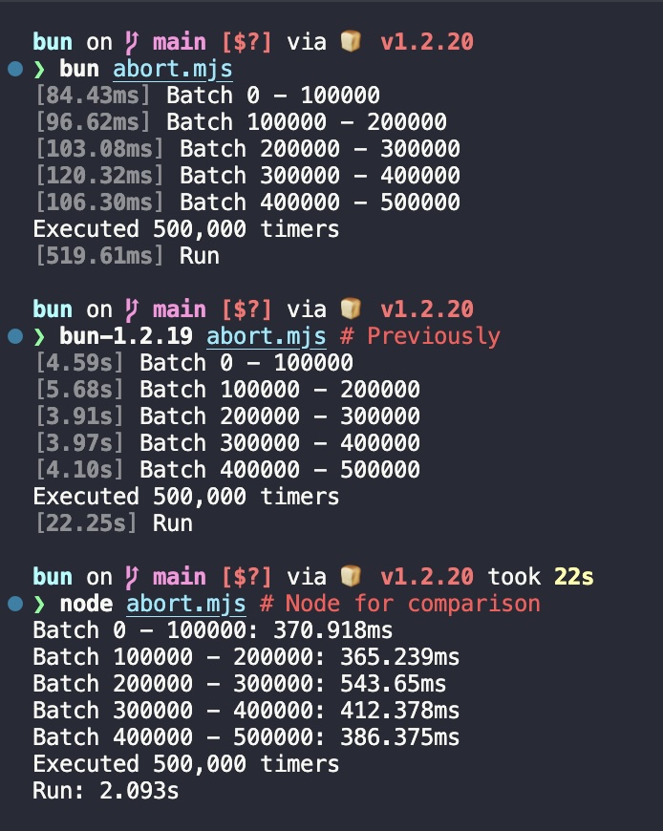The height and width of the screenshot is (831, 663).
Task: Click the bread emoji in the prompt above the bun-1.2.19 command
Action: 351,309
